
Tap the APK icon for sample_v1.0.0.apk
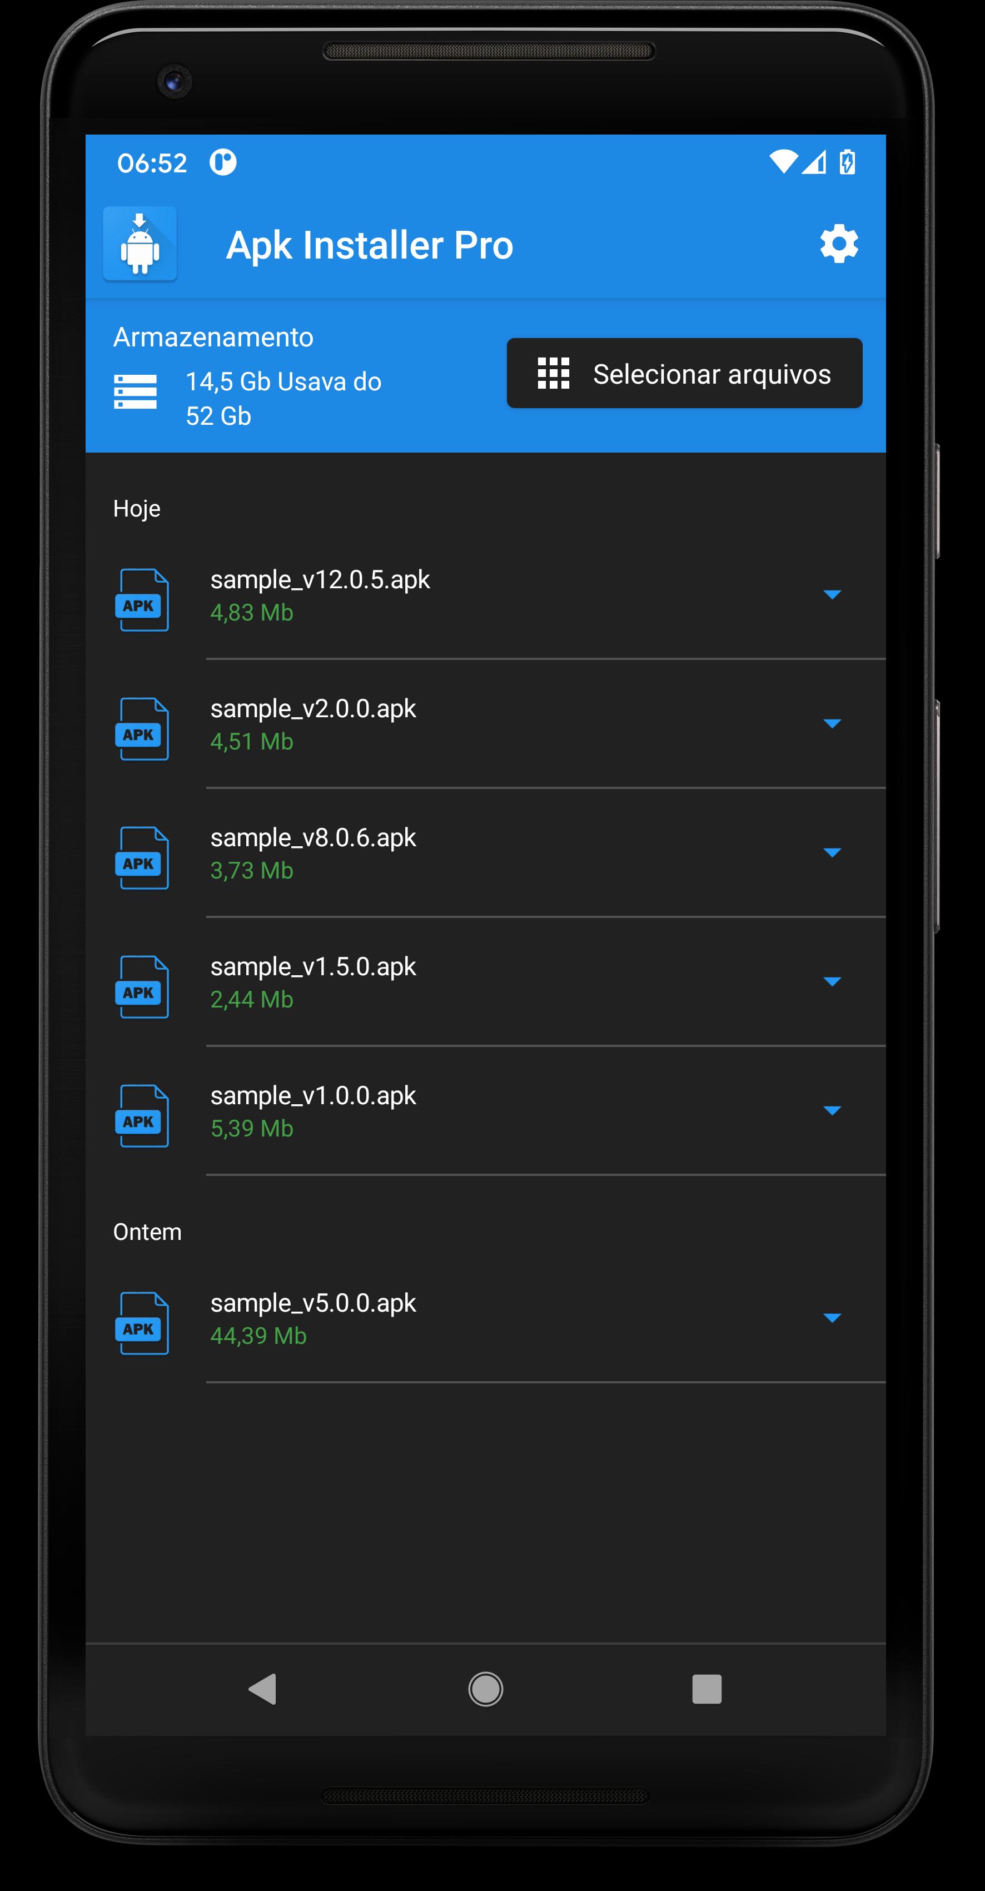[142, 1116]
